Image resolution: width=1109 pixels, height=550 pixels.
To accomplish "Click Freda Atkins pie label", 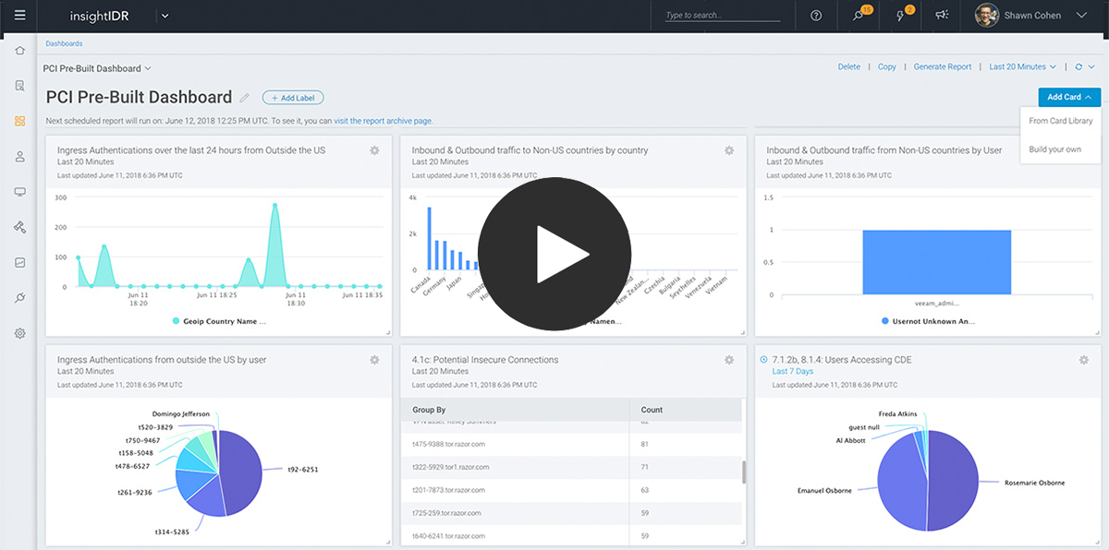I will pos(897,413).
